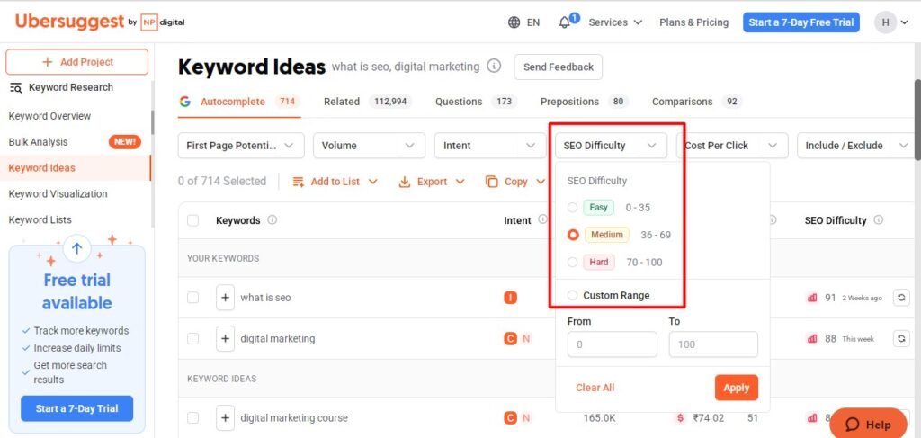Click plus icon for what is seo
Image resolution: width=921 pixels, height=438 pixels.
coord(225,297)
